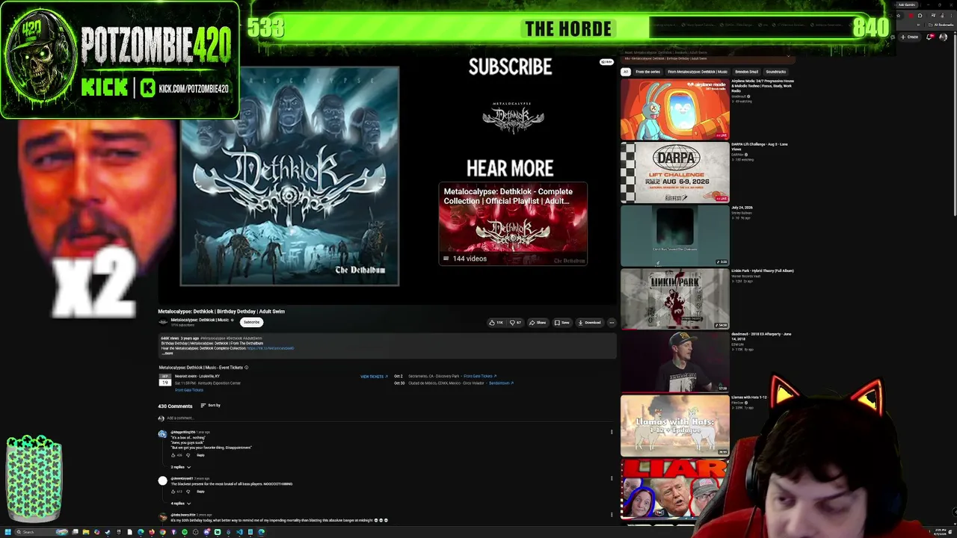Screen dimensions: 957x538
Task: Dislike the 'blackest present' comment
Action: click(x=188, y=492)
